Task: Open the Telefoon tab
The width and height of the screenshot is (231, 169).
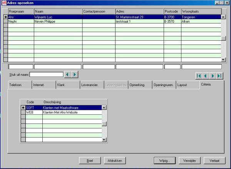Action: tap(20, 85)
